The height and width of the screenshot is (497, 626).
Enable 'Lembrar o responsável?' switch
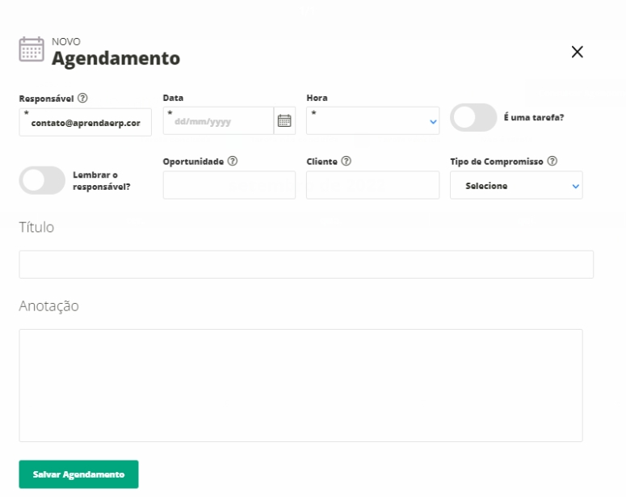pyautogui.click(x=42, y=181)
